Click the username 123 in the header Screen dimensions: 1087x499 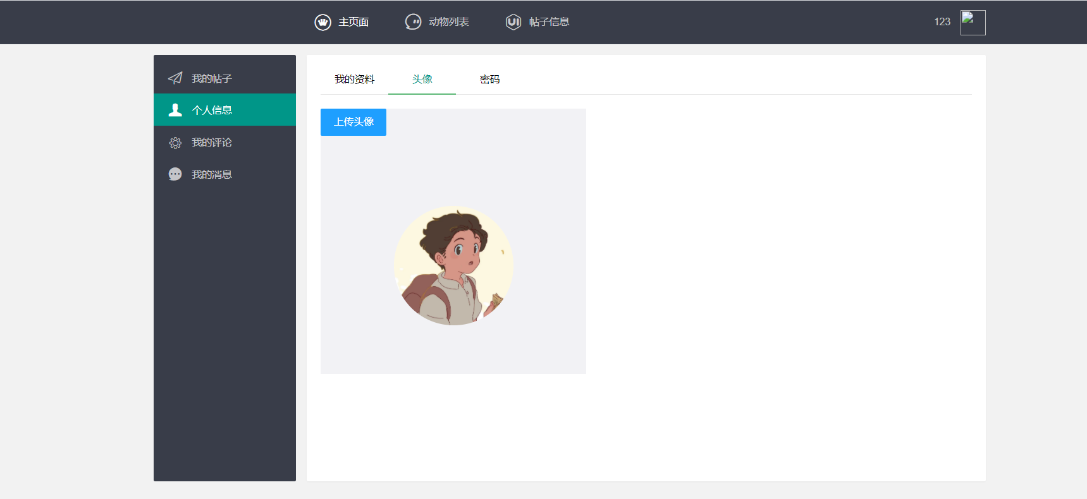[942, 22]
